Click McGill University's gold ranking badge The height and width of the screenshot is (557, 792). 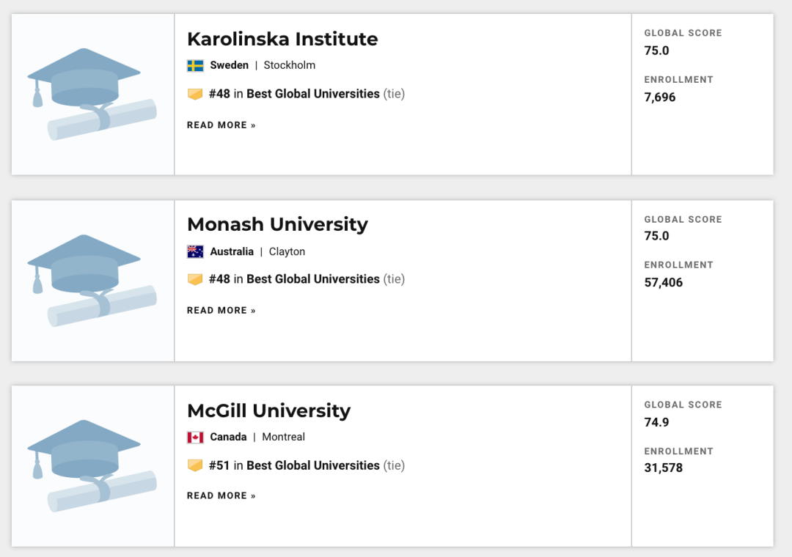[195, 465]
